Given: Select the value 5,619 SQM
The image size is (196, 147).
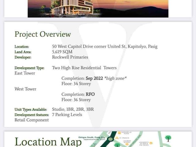Looking at the screenshot, I should [62, 52].
